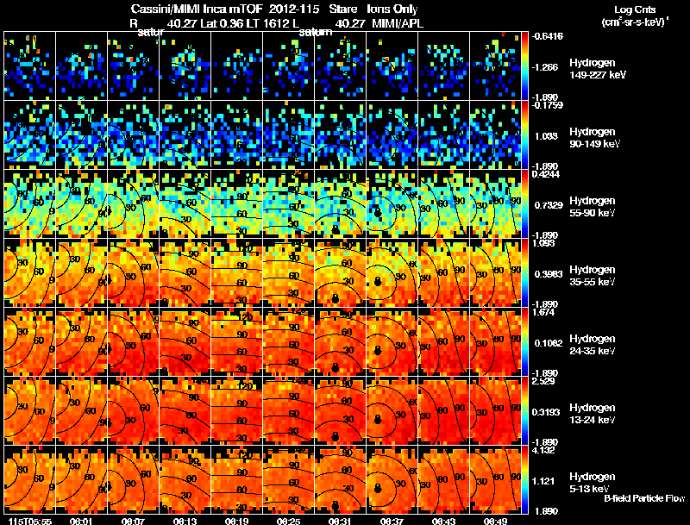Screen dimensions: 690x525
Task: Click the 'B-field Particle Flow' label
Action: point(644,498)
